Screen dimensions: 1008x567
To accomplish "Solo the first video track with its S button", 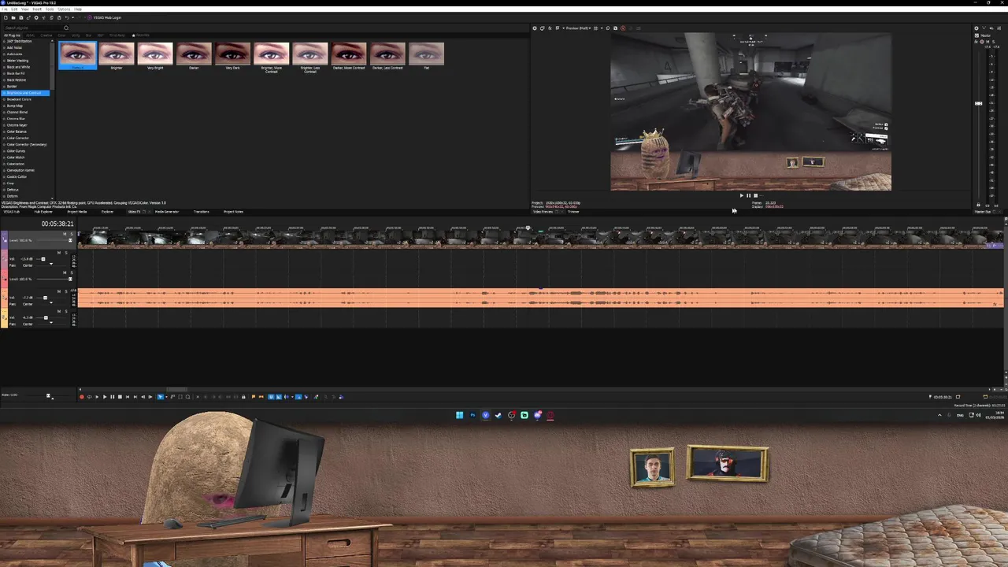I will 72,234.
